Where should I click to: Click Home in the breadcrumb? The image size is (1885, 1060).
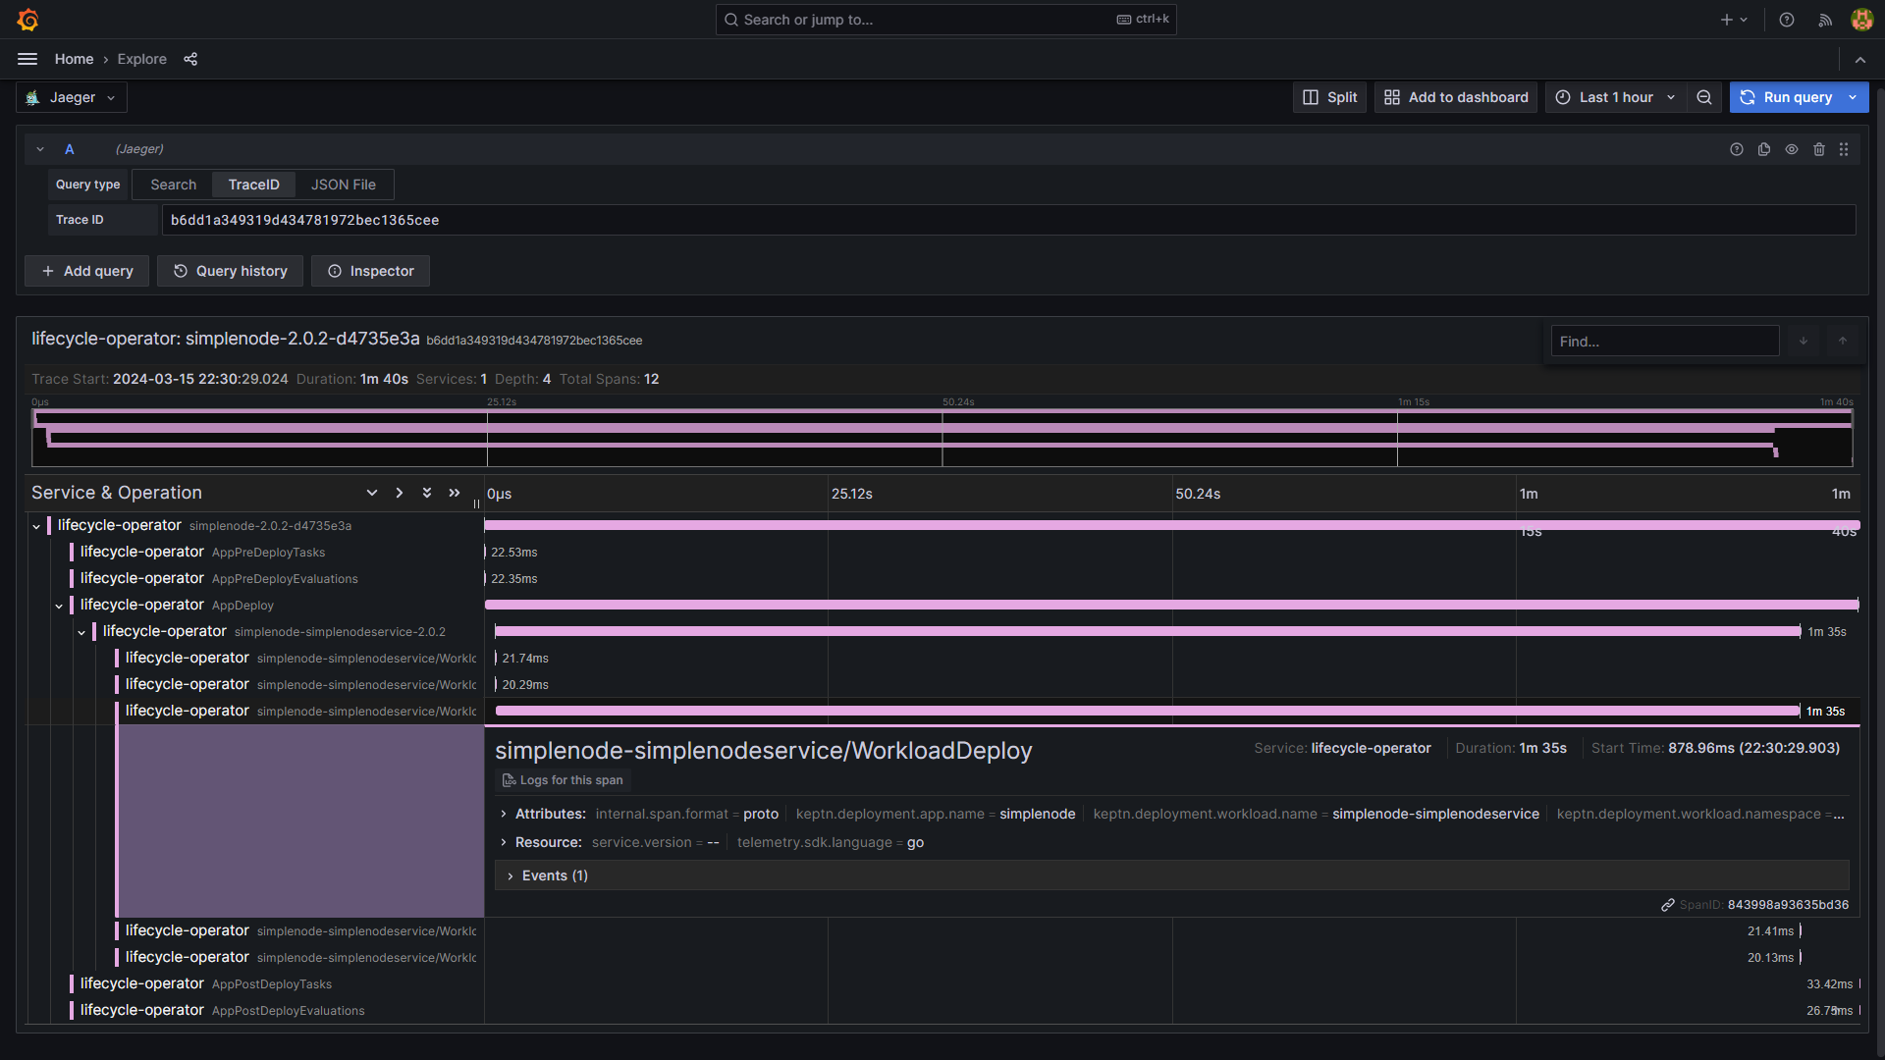click(x=74, y=59)
